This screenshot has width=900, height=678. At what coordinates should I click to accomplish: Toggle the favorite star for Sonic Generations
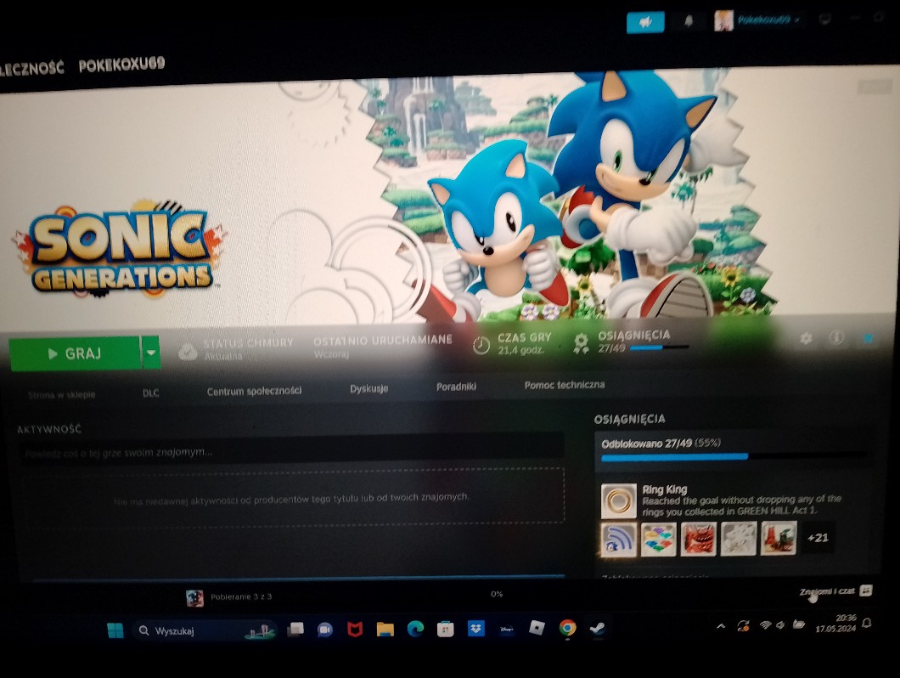point(867,338)
